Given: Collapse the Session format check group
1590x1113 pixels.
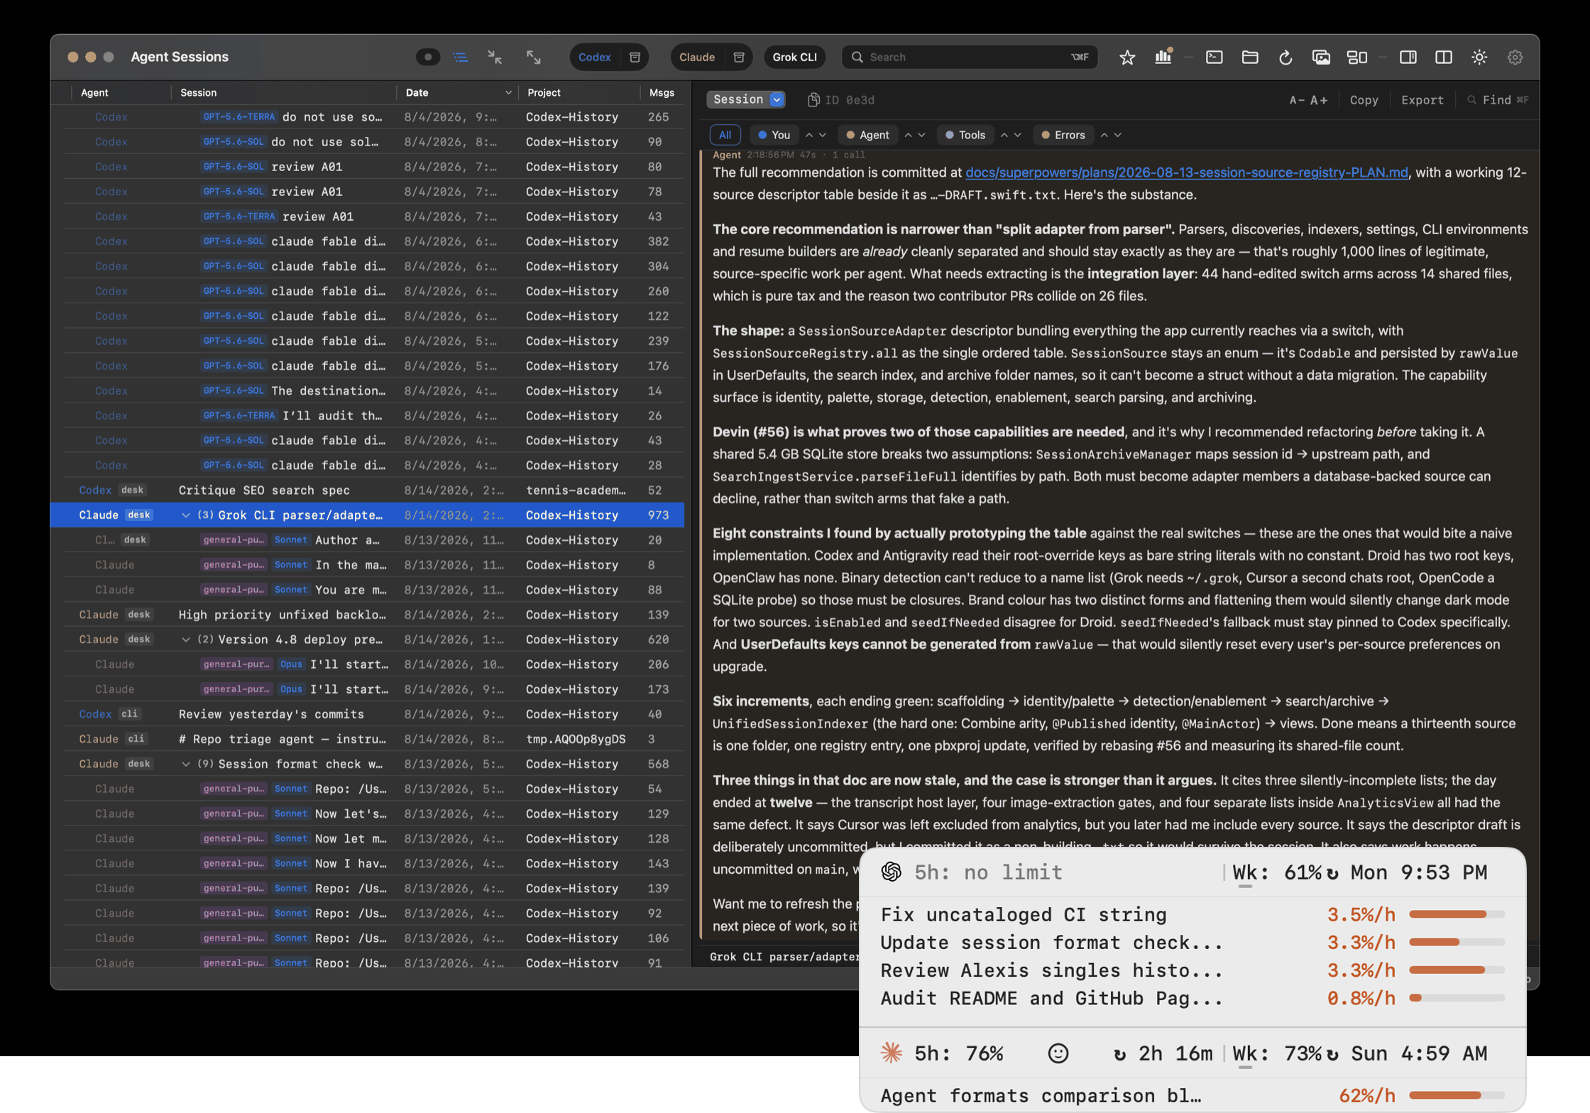Looking at the screenshot, I should tap(185, 764).
